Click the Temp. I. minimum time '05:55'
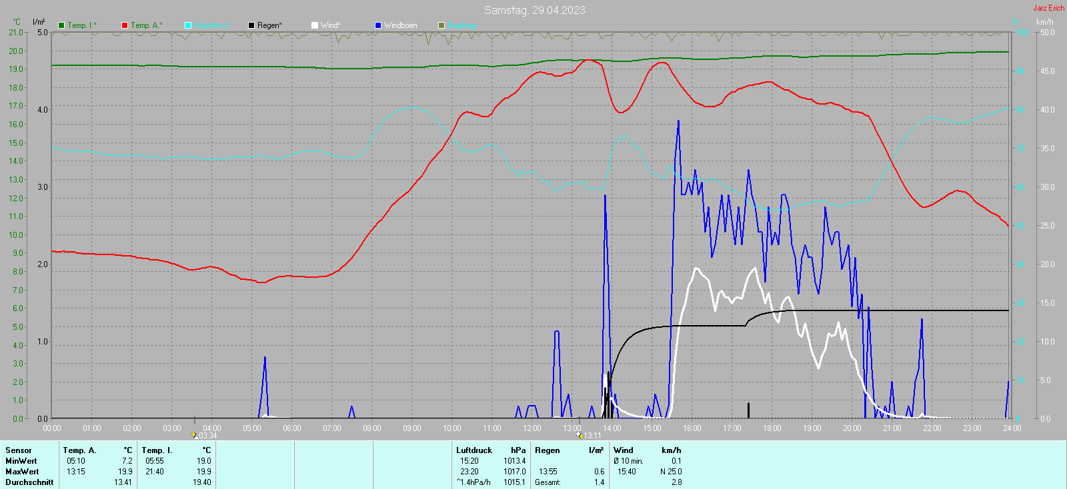 pyautogui.click(x=155, y=461)
